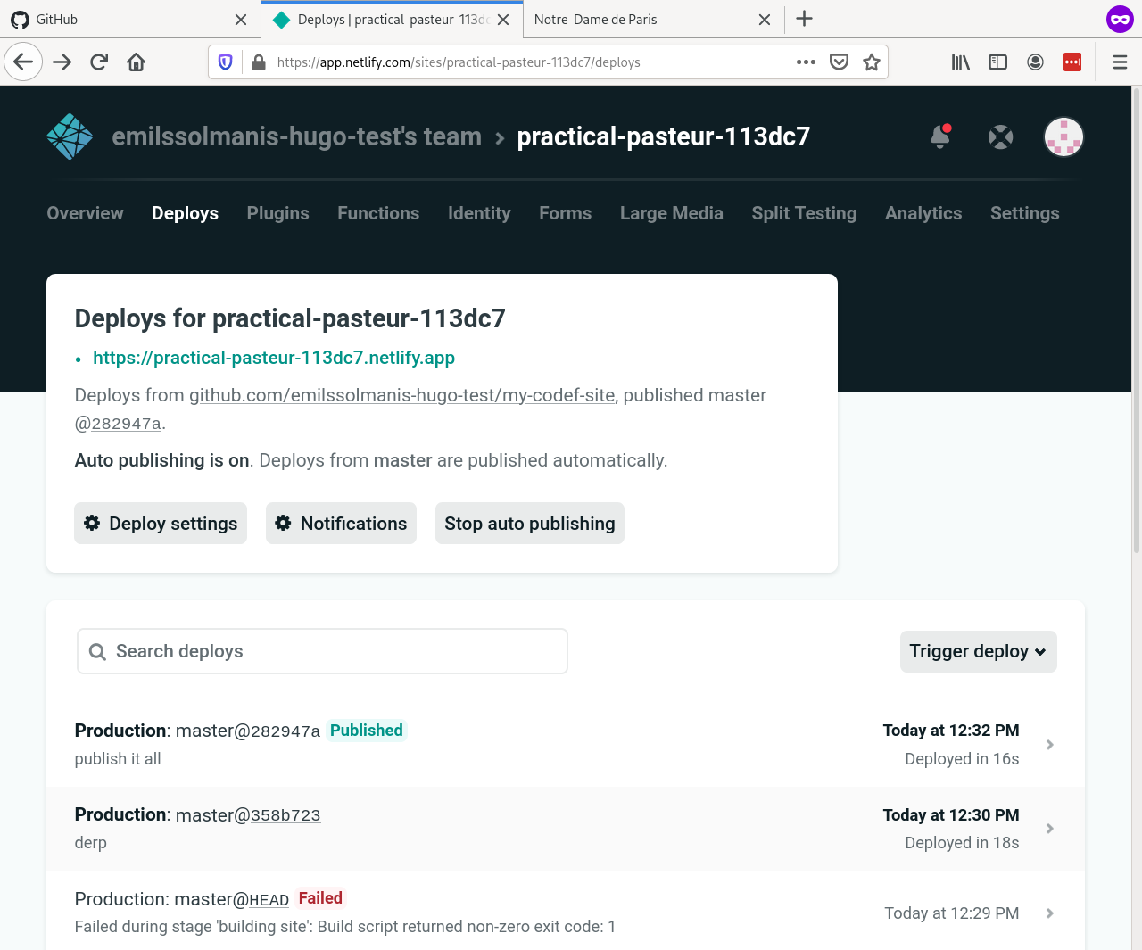This screenshot has width=1142, height=950.
Task: Toggle the sidebar view icon
Action: (x=997, y=62)
